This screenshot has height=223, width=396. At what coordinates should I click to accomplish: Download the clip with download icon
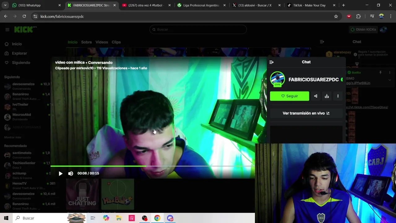pos(327,96)
